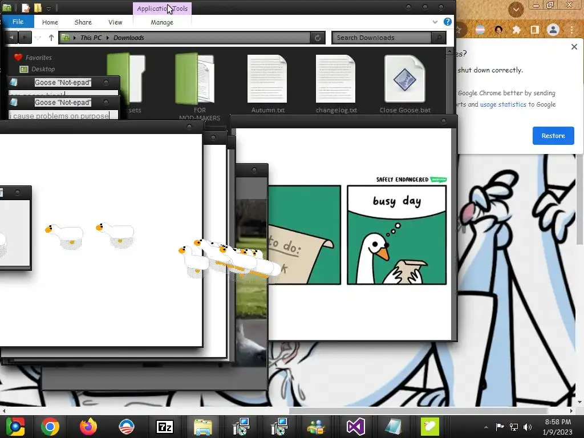Screen dimensions: 584x438
Task: Open the Manage ribbon tab
Action: pos(162,22)
